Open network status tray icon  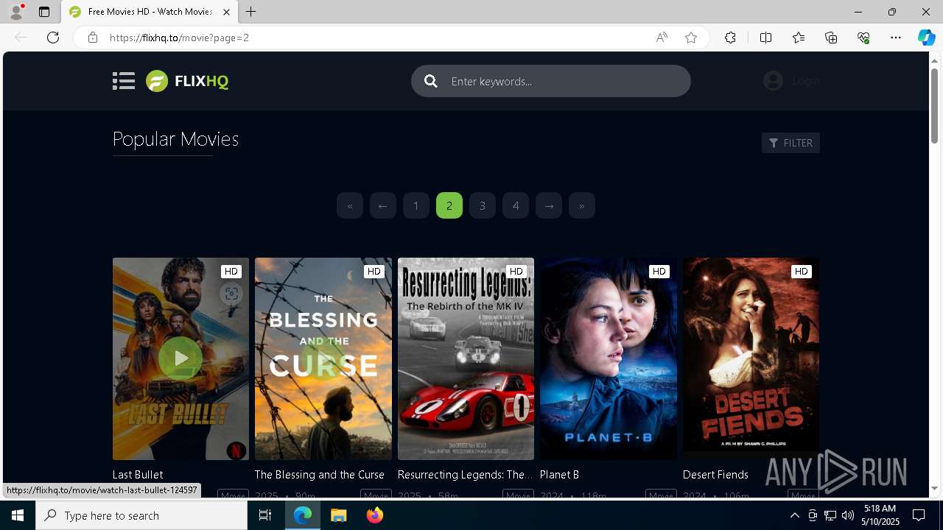[x=830, y=515]
